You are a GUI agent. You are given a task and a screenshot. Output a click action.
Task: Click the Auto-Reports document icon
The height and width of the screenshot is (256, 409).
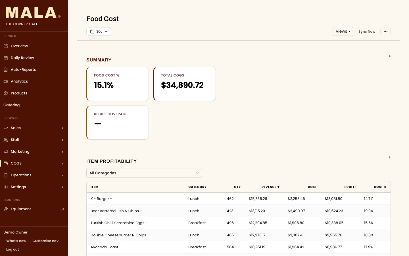pyautogui.click(x=6, y=70)
